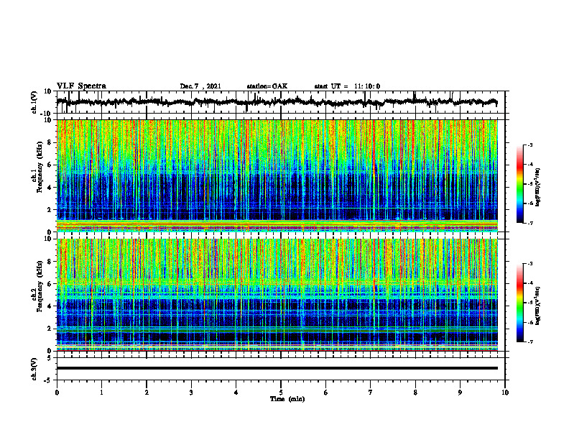The height and width of the screenshot is (440, 569).
Task: Click the "station=GAK" header label
Action: point(267,86)
